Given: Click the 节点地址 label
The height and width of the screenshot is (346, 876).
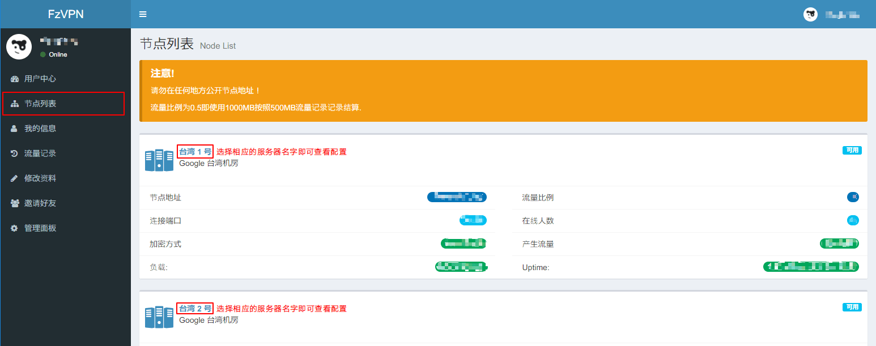Looking at the screenshot, I should tap(165, 198).
